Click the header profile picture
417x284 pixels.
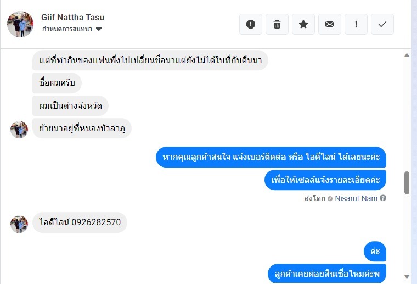[20, 24]
